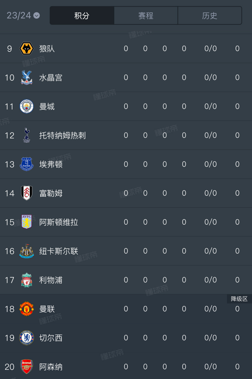252x379 pixels.
Task: Tap the Wolves club crest icon
Action: click(x=27, y=49)
